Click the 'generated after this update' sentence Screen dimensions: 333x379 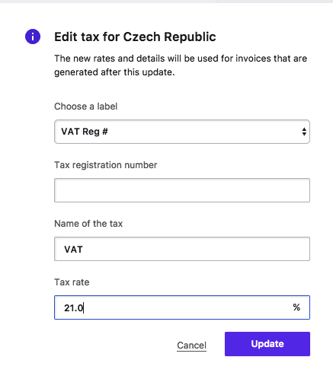[x=114, y=72]
